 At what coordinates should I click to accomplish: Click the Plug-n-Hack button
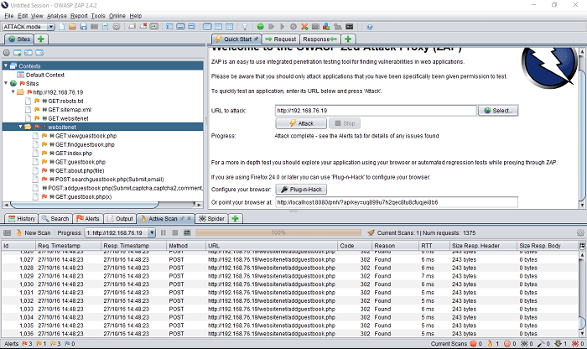[301, 189]
